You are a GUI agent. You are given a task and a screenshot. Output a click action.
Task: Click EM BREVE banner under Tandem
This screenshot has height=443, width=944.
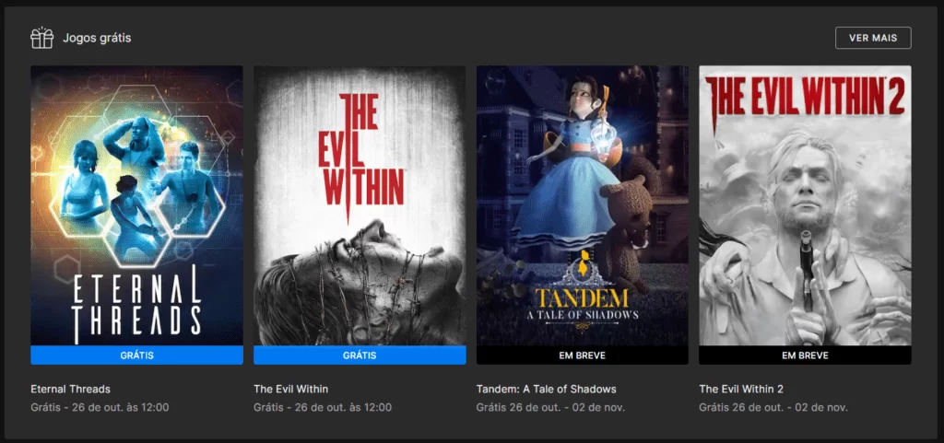click(583, 356)
